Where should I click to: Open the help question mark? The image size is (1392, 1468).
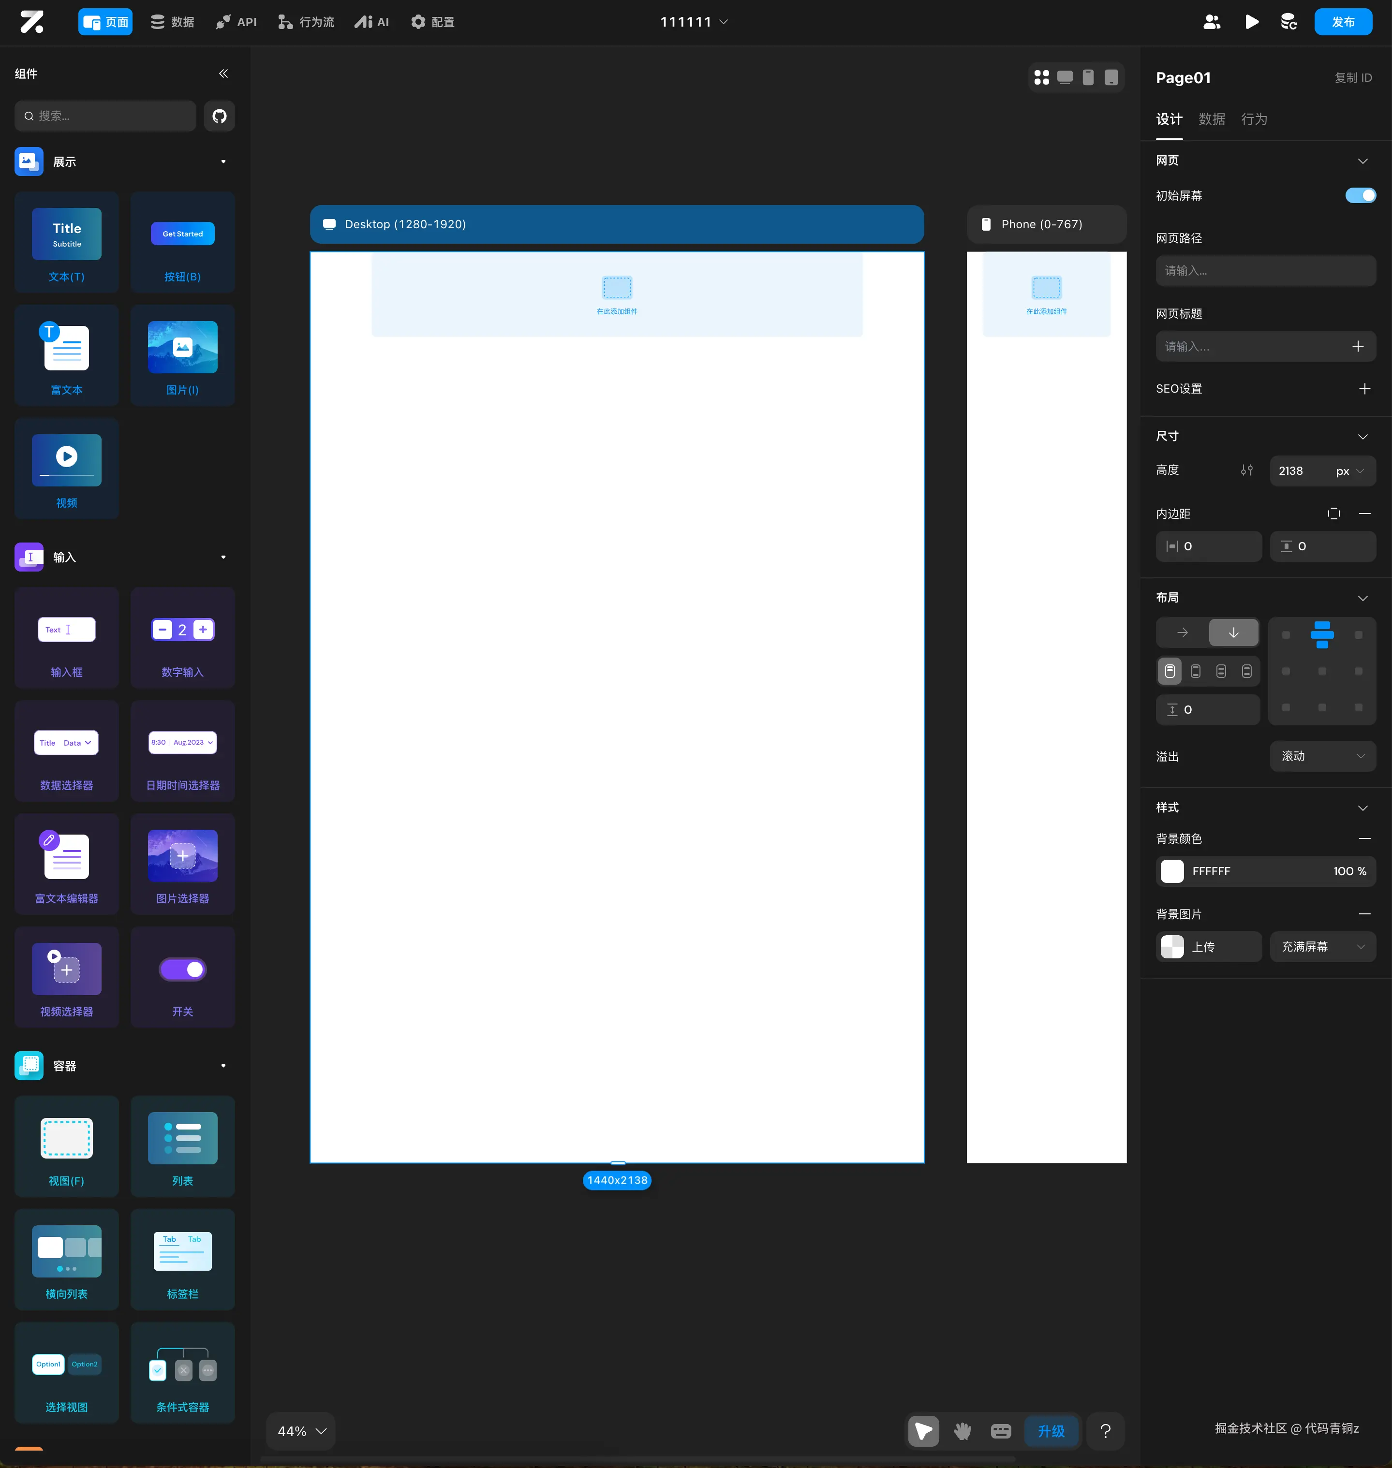coord(1105,1431)
